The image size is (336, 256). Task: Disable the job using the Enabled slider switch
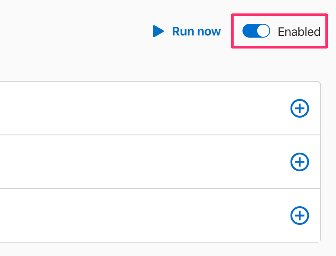click(x=256, y=31)
